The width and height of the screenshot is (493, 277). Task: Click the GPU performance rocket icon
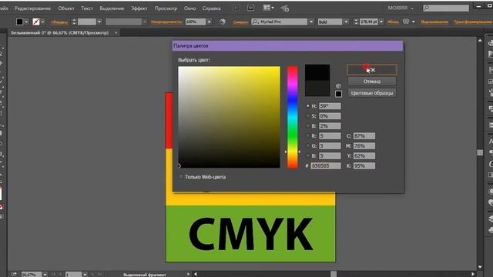click(x=285, y=8)
